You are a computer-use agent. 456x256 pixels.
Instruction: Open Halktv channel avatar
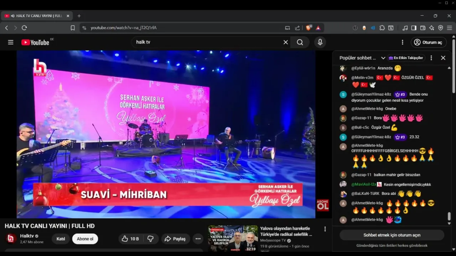coord(11,239)
